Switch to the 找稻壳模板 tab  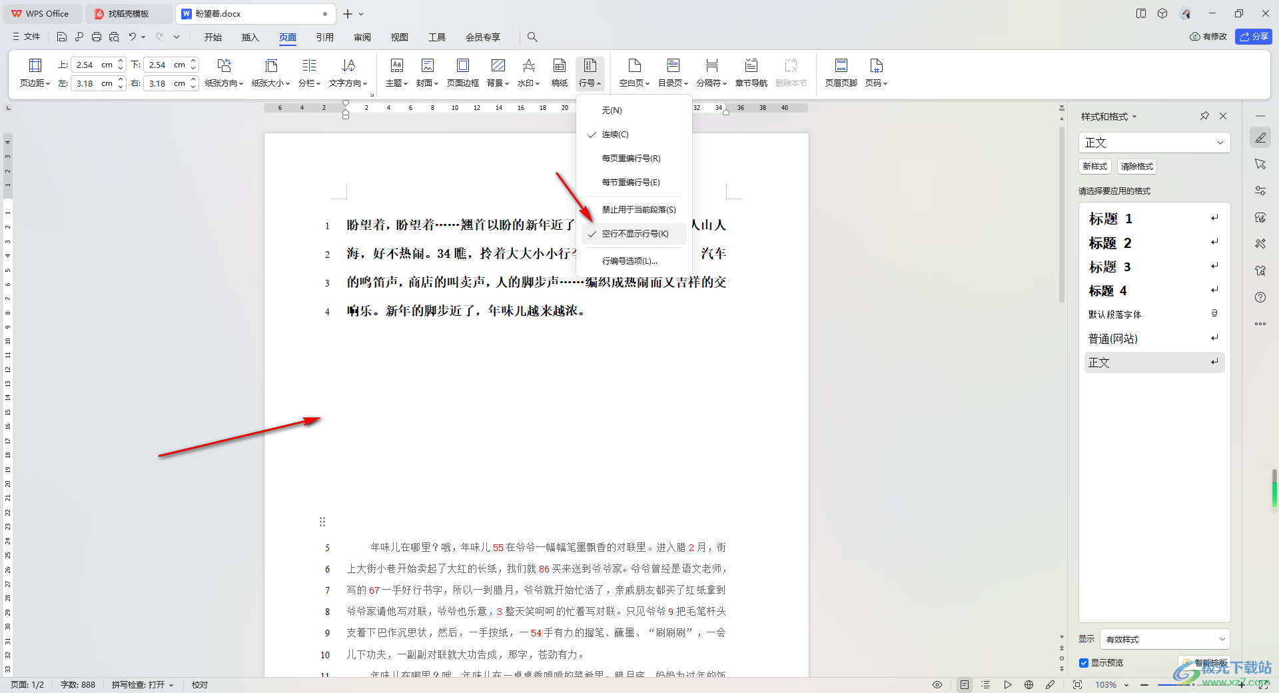coord(128,13)
